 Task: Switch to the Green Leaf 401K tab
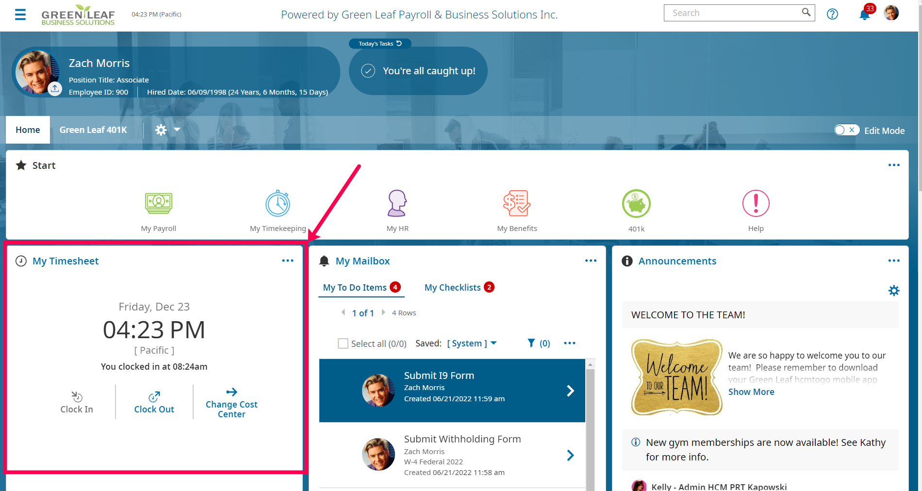click(x=93, y=130)
